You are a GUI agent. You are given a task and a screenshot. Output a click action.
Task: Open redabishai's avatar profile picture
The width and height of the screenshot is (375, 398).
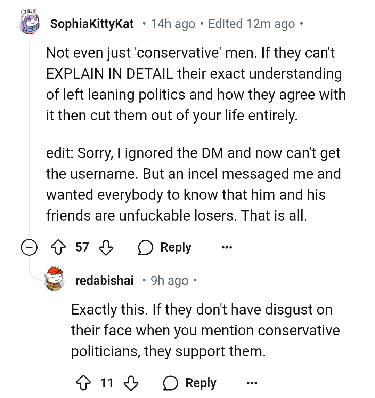click(55, 279)
